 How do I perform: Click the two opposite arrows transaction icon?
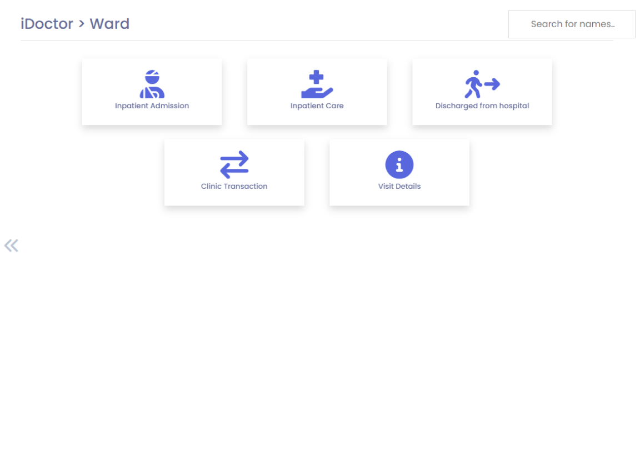234,165
